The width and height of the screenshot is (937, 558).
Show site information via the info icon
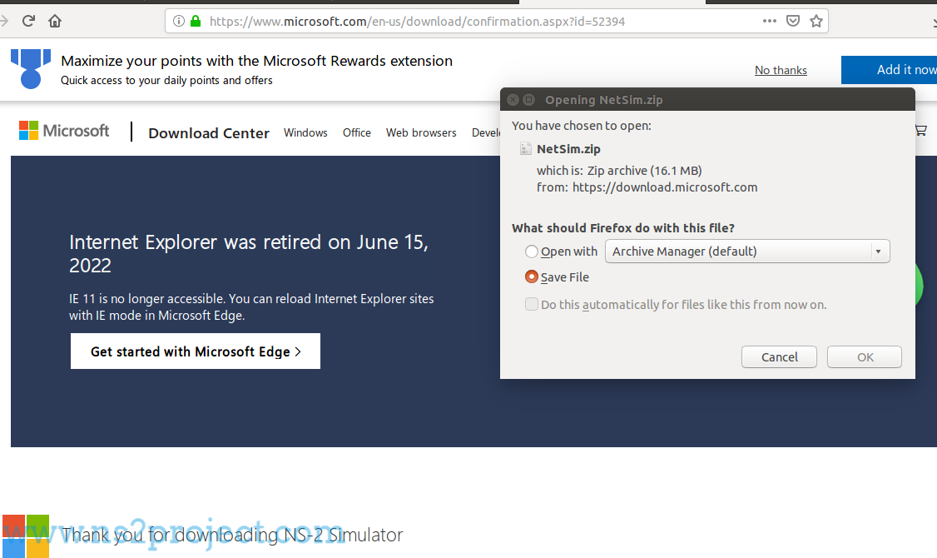click(178, 21)
